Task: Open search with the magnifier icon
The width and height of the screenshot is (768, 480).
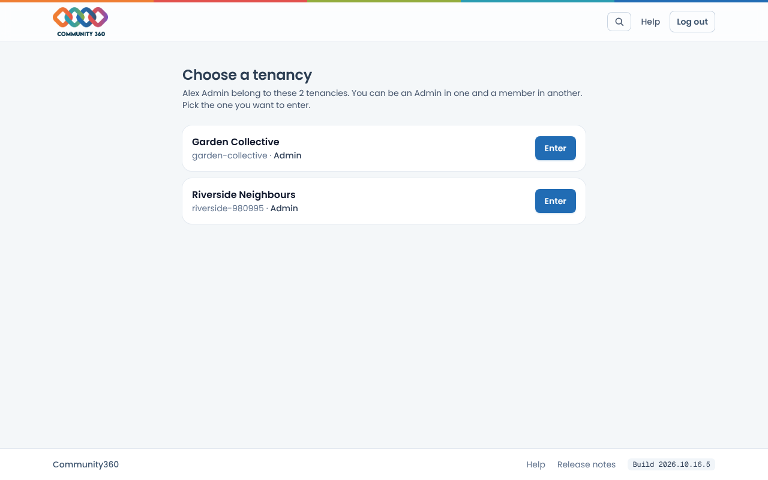Action: (x=619, y=22)
